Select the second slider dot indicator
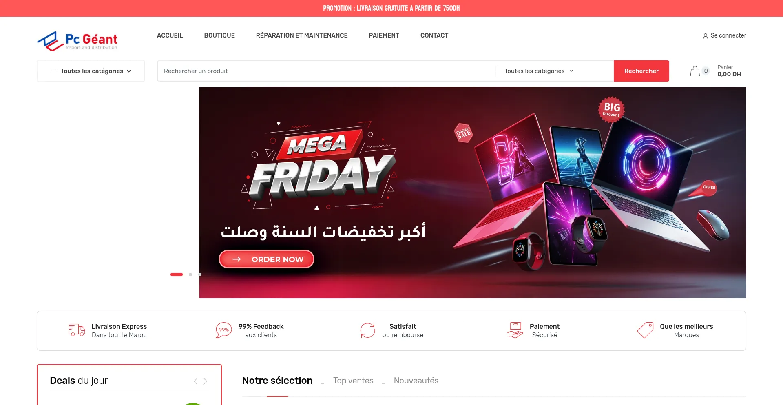This screenshot has height=405, width=783. (x=190, y=274)
